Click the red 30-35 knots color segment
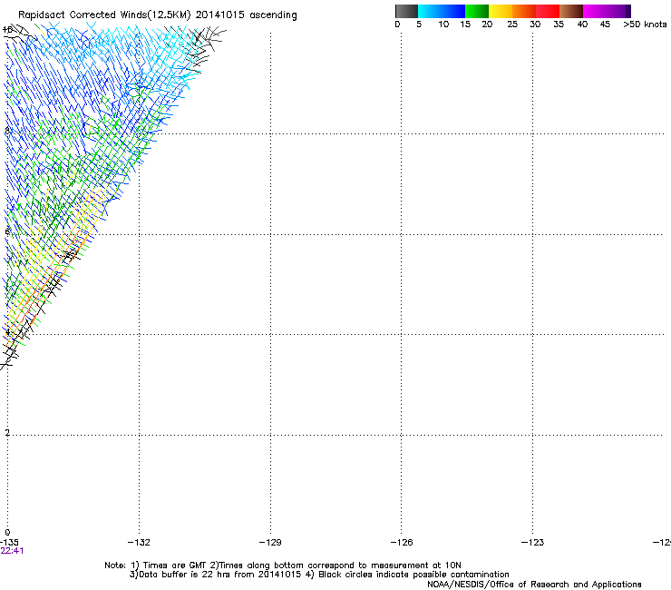Image resolution: width=671 pixels, height=590 pixels. click(x=548, y=11)
